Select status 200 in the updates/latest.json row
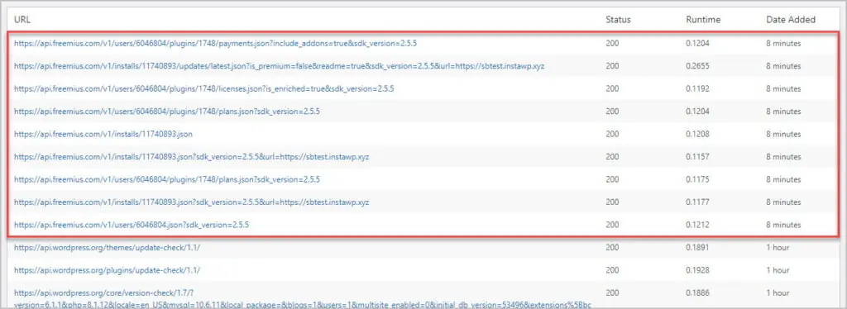The height and width of the screenshot is (309, 847). coord(612,66)
